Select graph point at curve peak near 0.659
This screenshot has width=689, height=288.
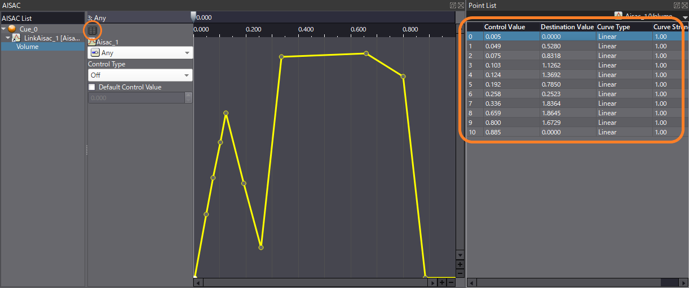[366, 53]
